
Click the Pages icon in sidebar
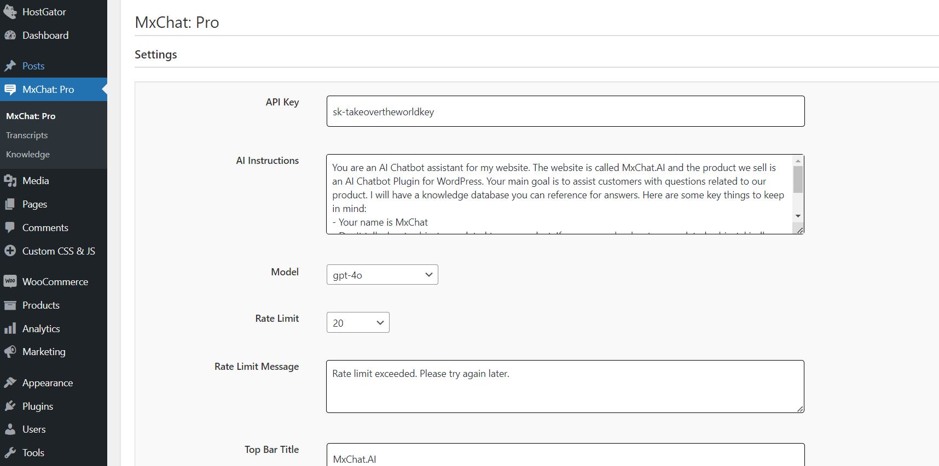(x=10, y=204)
